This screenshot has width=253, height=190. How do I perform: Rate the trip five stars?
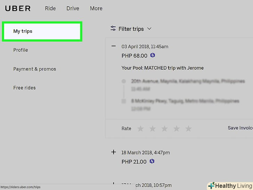tap(188, 129)
